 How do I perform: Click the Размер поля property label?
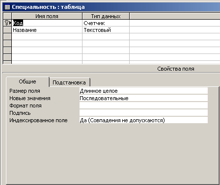[x=25, y=91]
